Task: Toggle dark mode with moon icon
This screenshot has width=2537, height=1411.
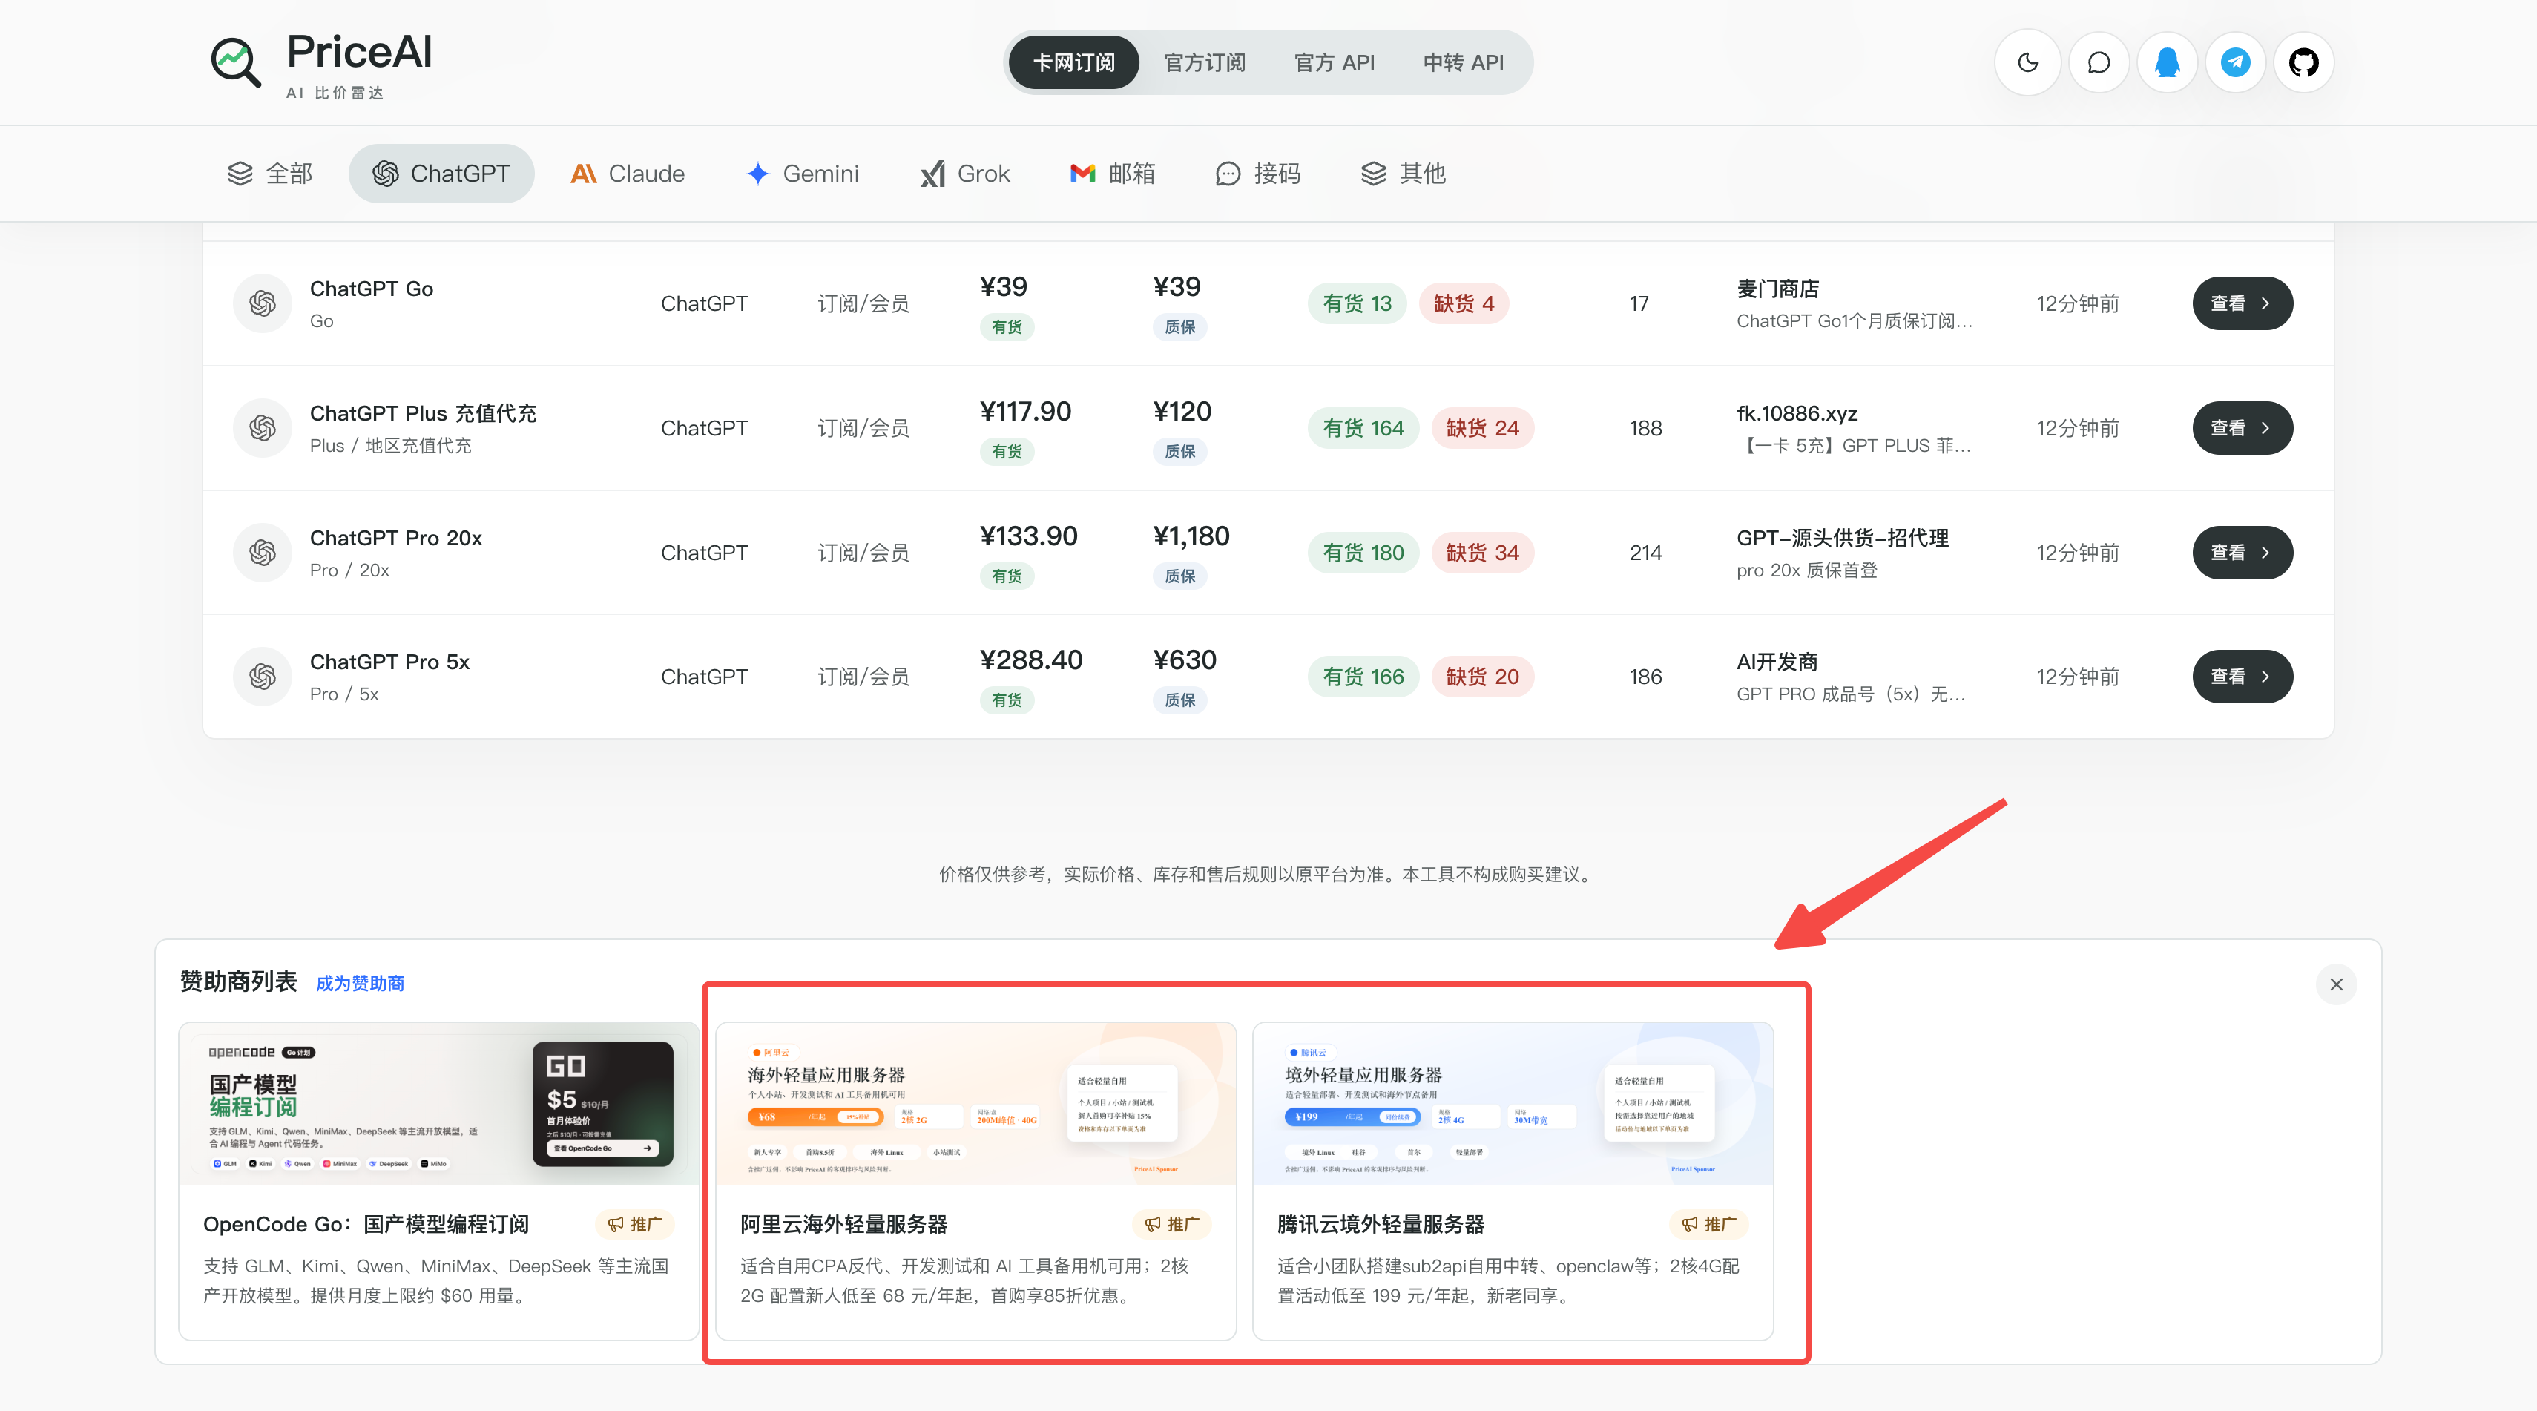Action: pyautogui.click(x=2028, y=63)
